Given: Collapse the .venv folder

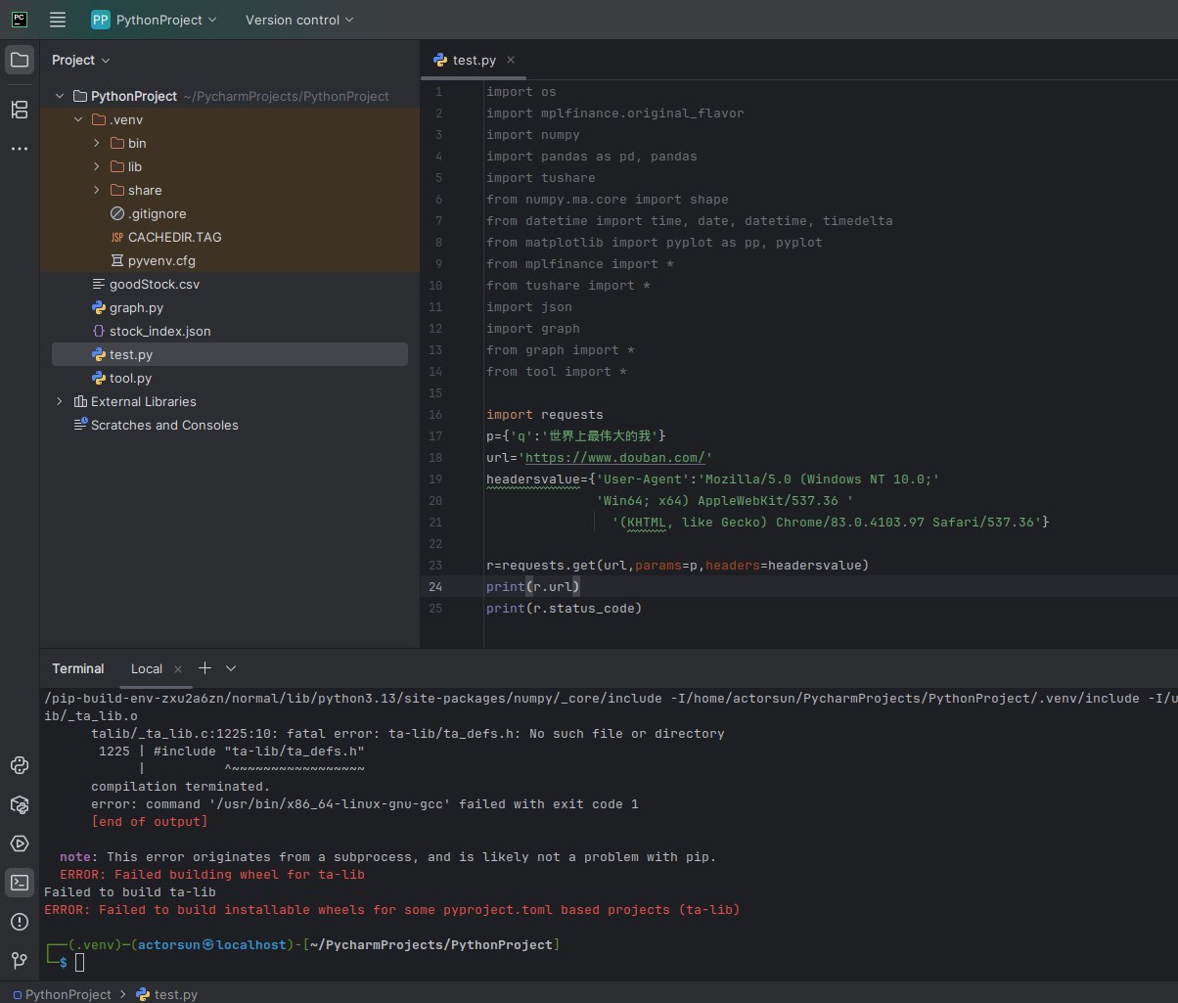Looking at the screenshot, I should 78,118.
